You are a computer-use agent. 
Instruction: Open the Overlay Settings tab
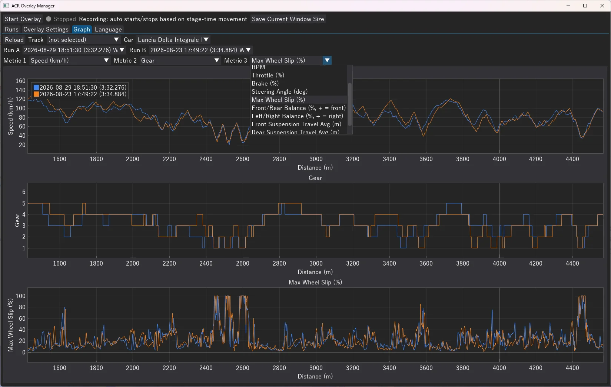coord(46,29)
